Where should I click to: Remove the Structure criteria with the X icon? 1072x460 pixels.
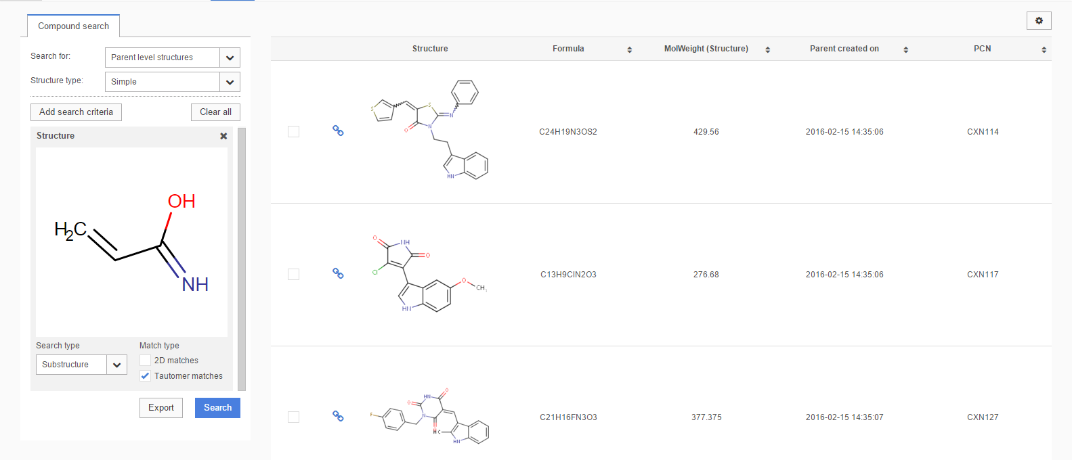point(223,136)
